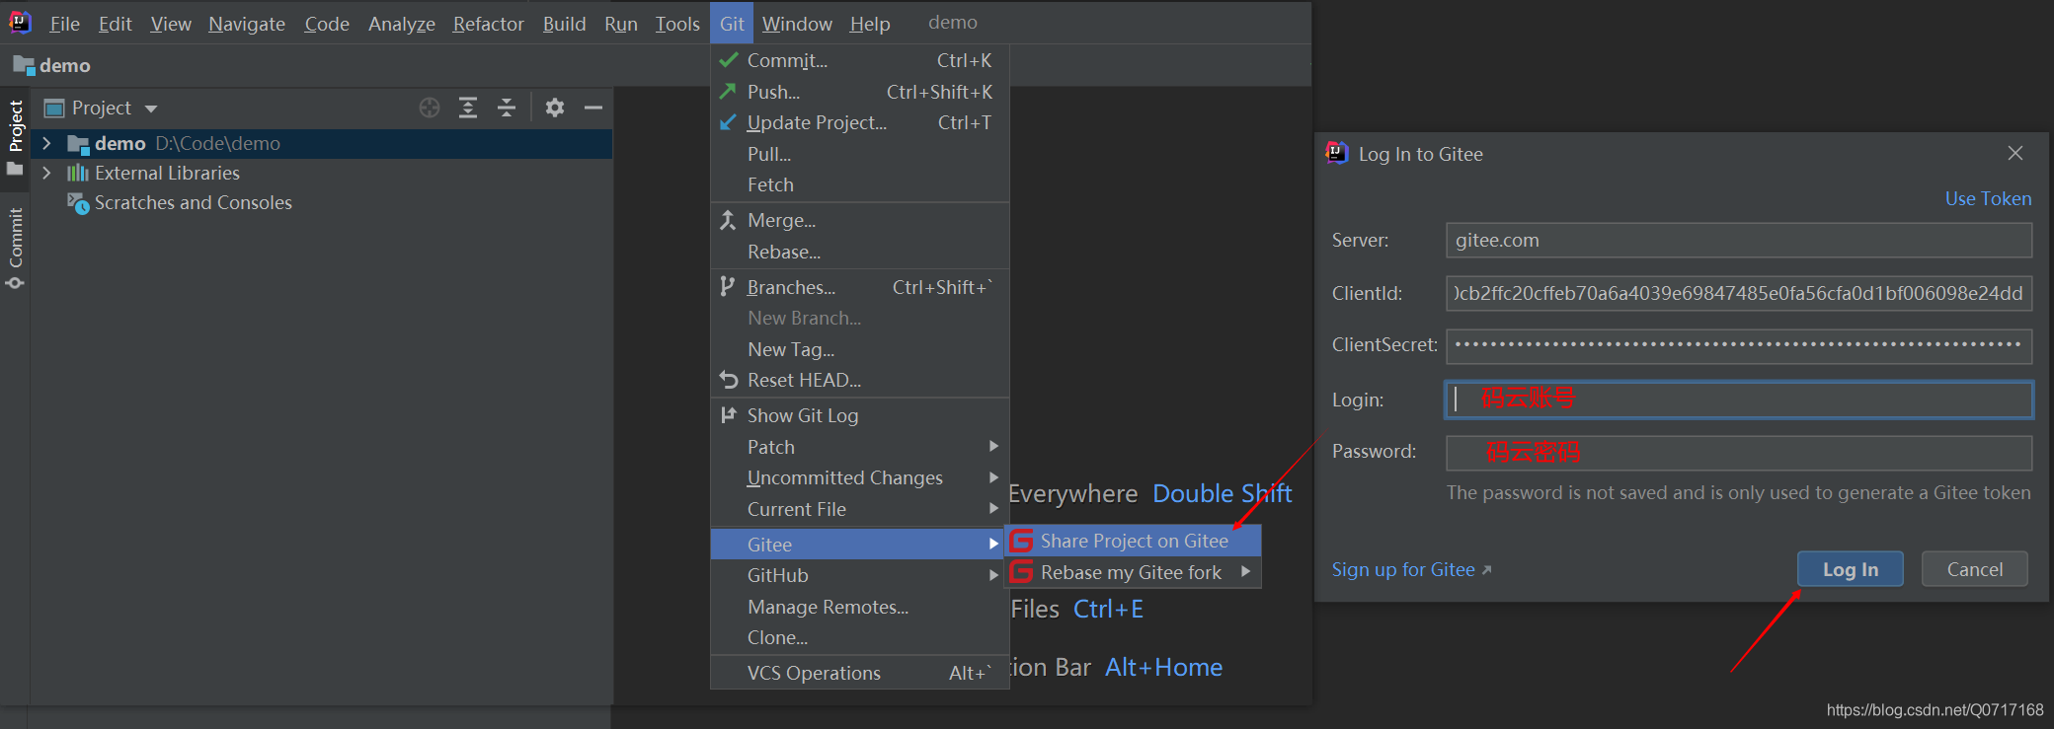Expand the Current File submenu arrow

(993, 509)
